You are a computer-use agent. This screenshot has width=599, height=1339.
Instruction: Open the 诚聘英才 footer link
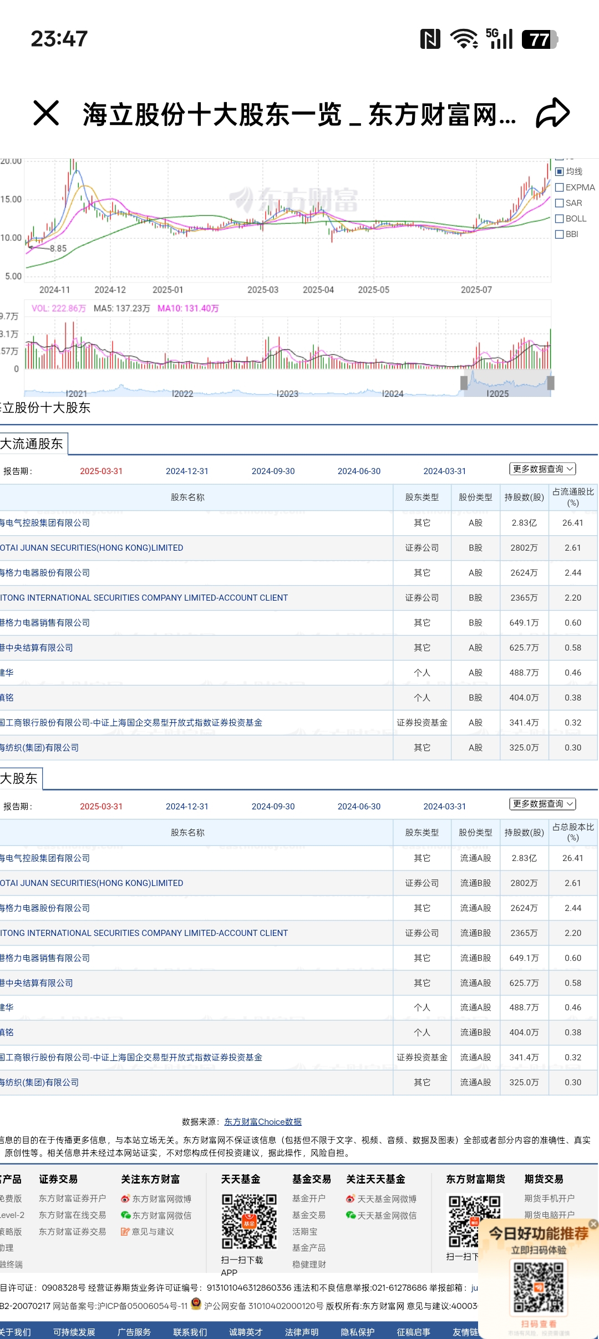pyautogui.click(x=246, y=1332)
